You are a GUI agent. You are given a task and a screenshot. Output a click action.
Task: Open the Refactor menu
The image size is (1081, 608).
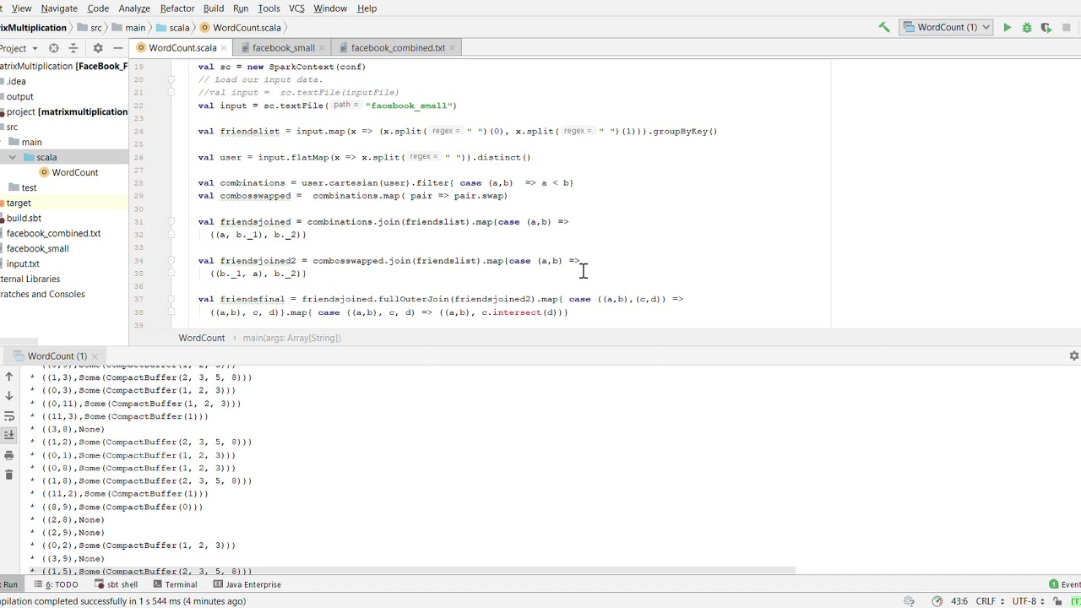coord(177,8)
